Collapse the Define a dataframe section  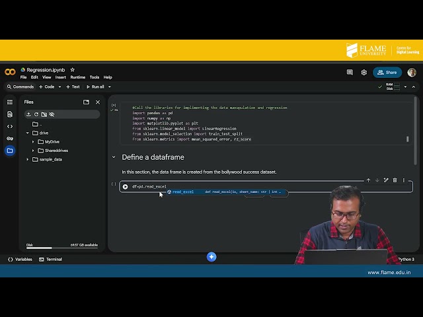tap(114, 157)
